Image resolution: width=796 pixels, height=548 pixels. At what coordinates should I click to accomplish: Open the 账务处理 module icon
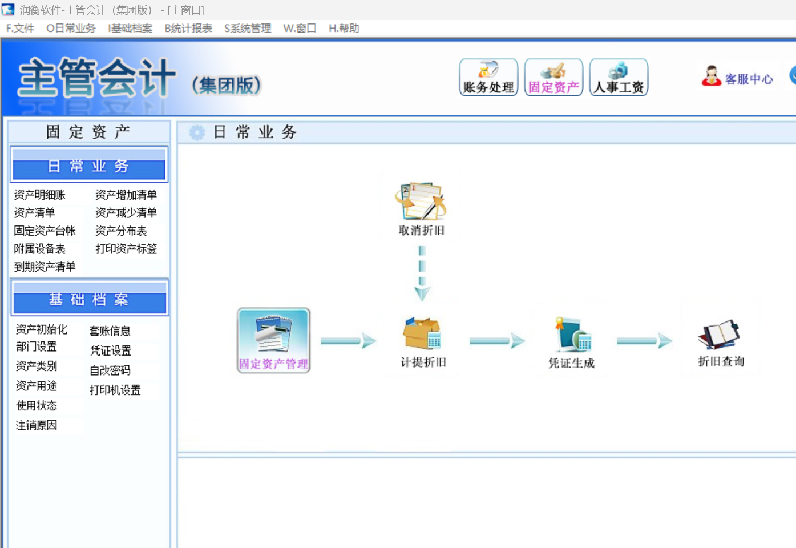coord(488,78)
